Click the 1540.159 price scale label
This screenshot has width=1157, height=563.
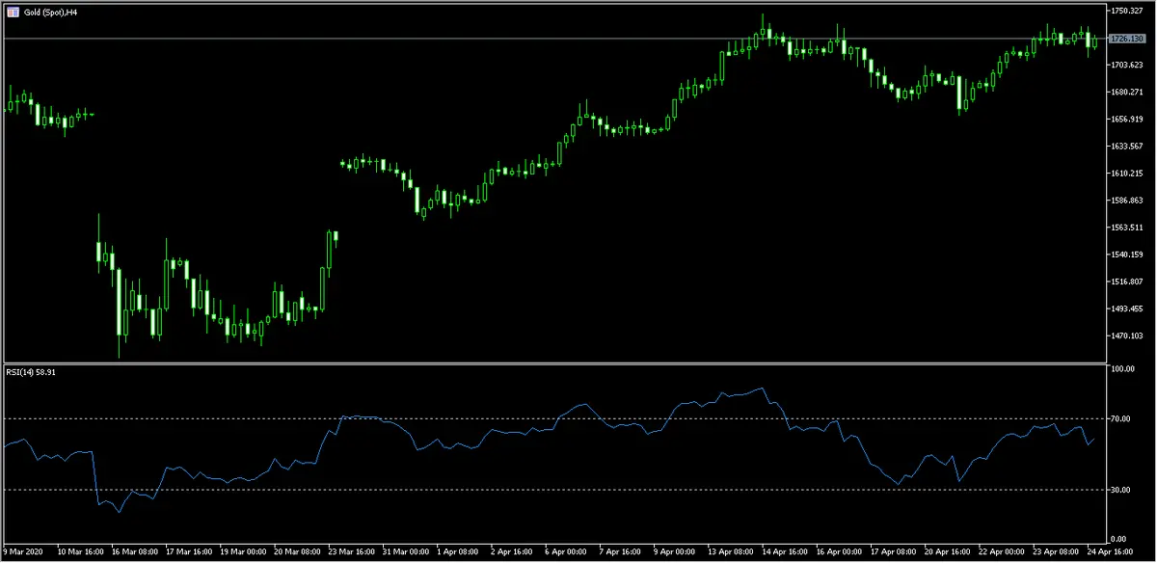(x=1128, y=255)
